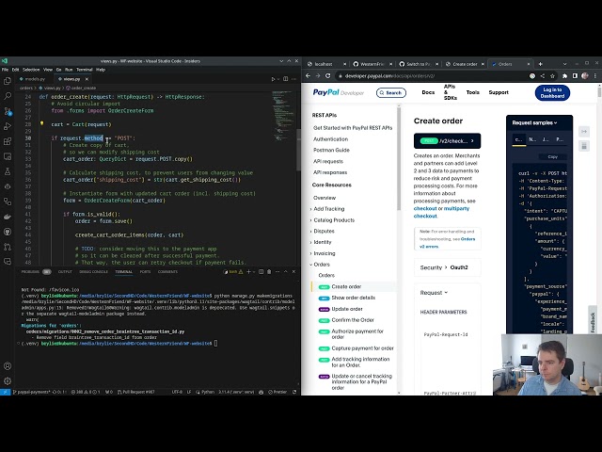602x452 pixels.
Task: Reload the PayPal developer page
Action: (328, 76)
